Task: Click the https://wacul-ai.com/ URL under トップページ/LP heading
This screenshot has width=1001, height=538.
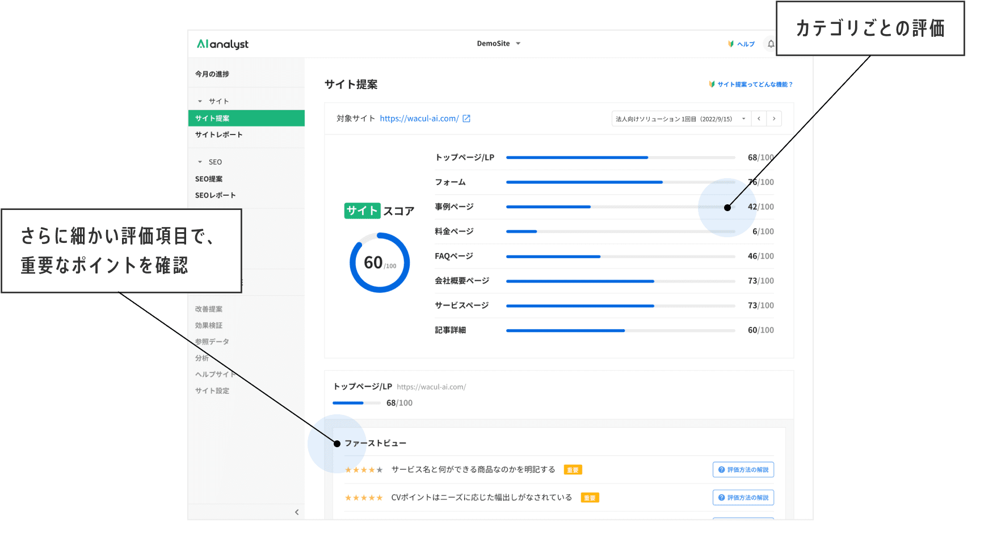Action: click(x=431, y=388)
